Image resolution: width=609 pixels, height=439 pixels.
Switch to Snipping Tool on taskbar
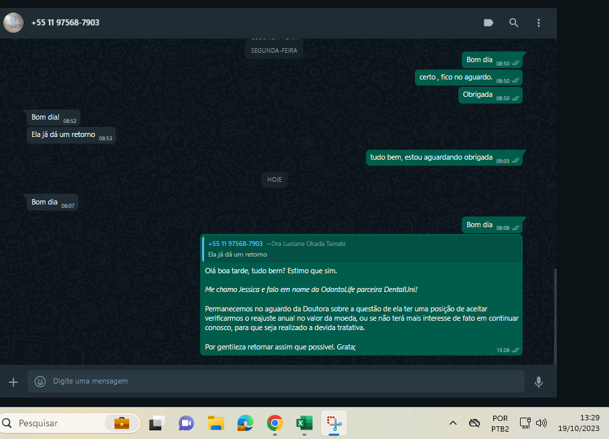point(334,423)
